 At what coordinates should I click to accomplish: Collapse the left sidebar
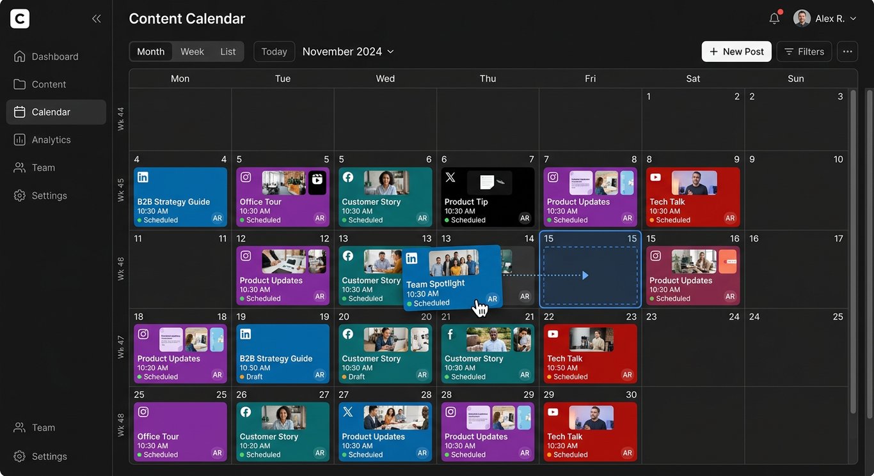click(96, 19)
